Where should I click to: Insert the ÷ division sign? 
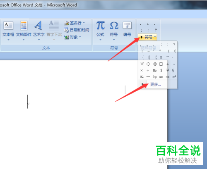coord(148,71)
